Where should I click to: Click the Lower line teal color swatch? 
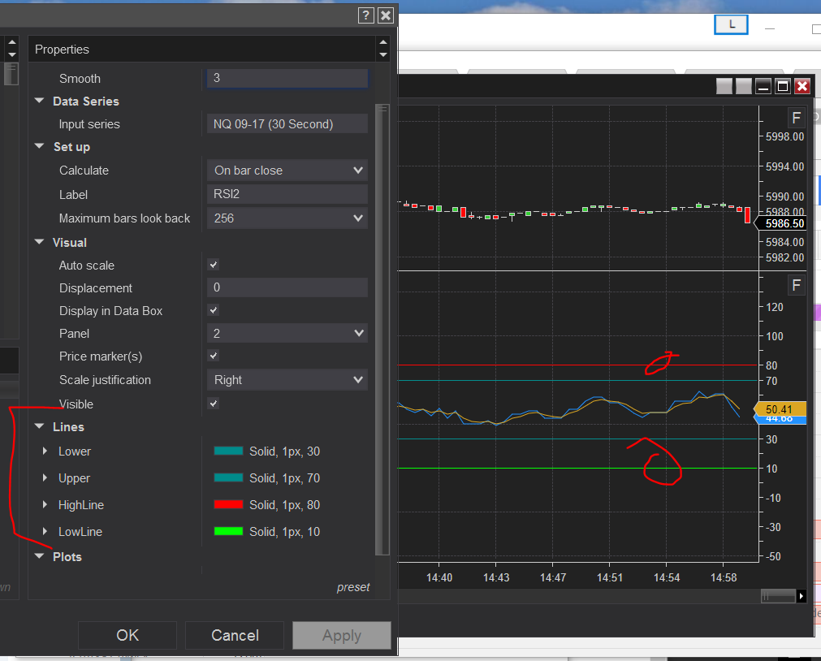(x=228, y=451)
